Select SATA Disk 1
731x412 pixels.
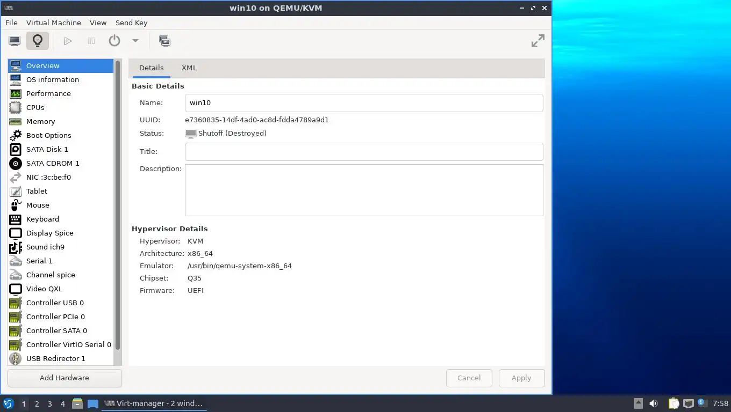(x=61, y=149)
